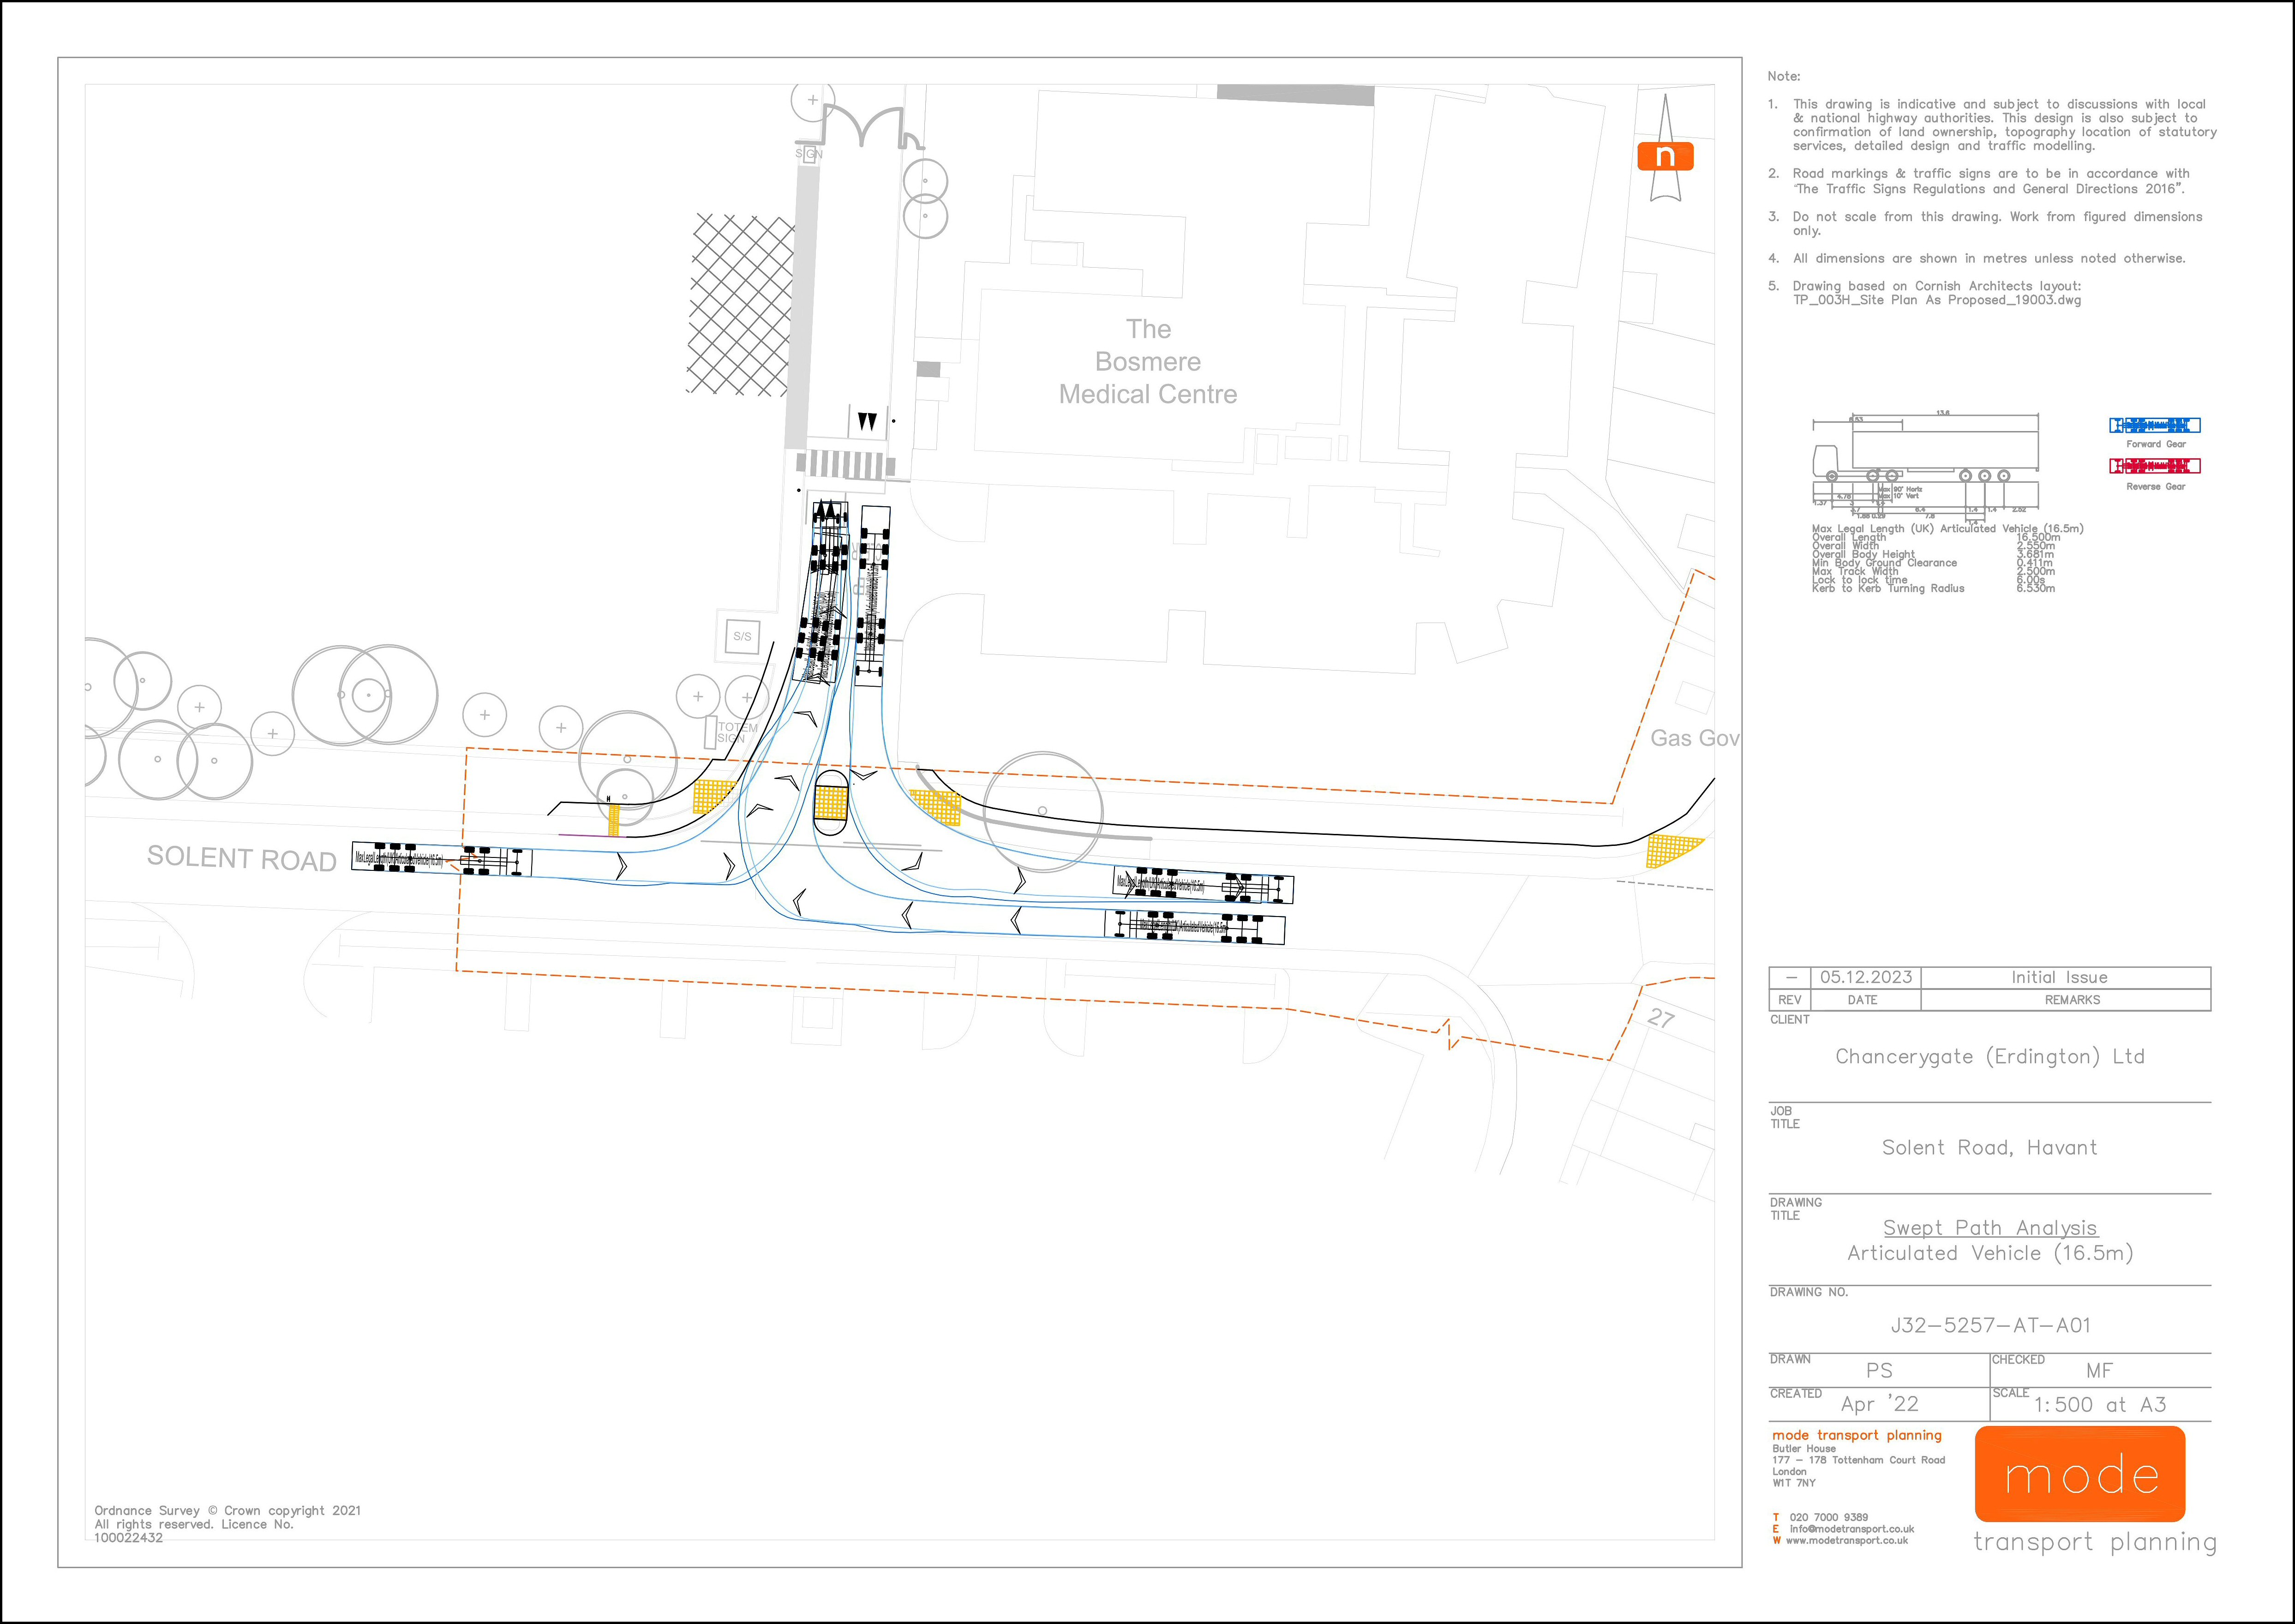The image size is (2295, 1624).
Task: Click the zebra crossing stripes on the access road
Action: click(846, 464)
